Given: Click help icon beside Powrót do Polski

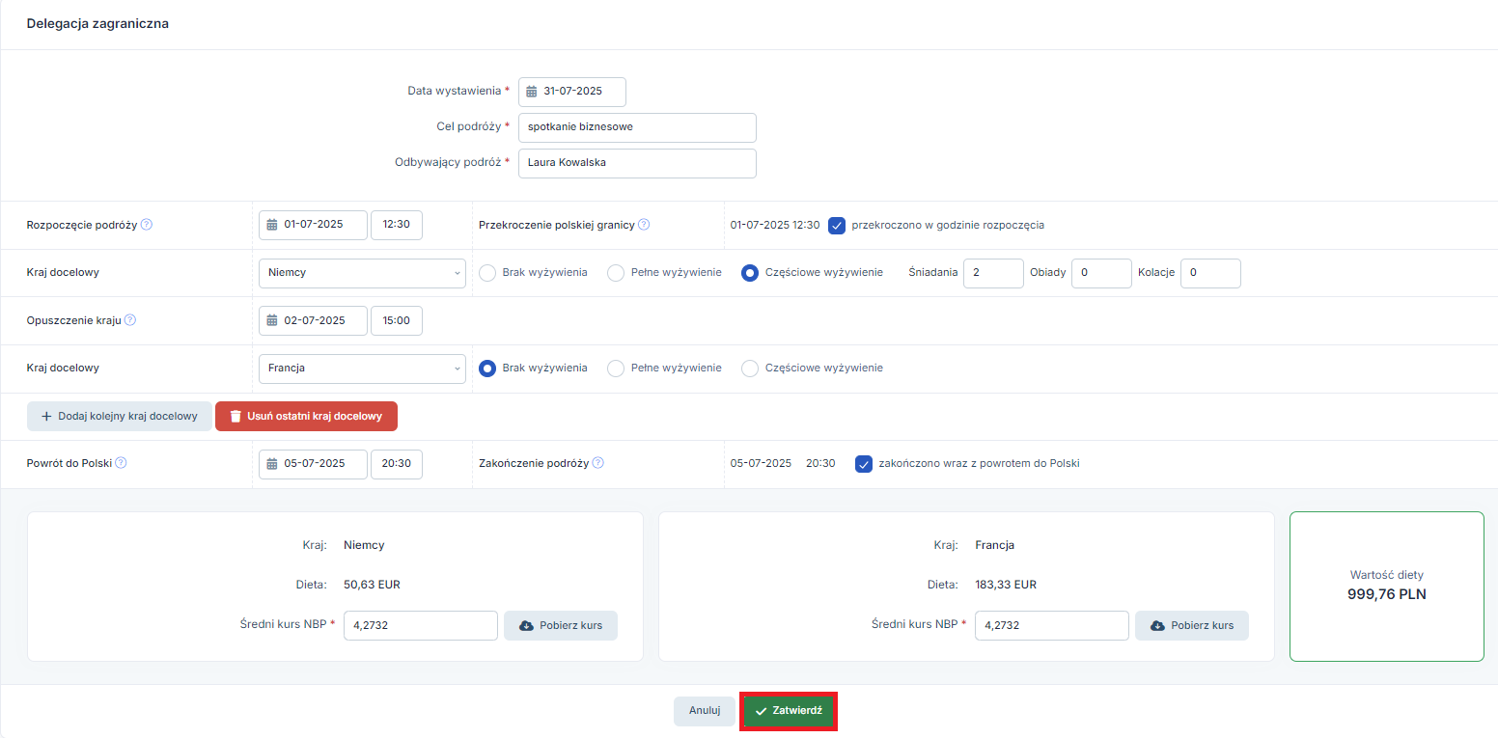Looking at the screenshot, I should 121,463.
